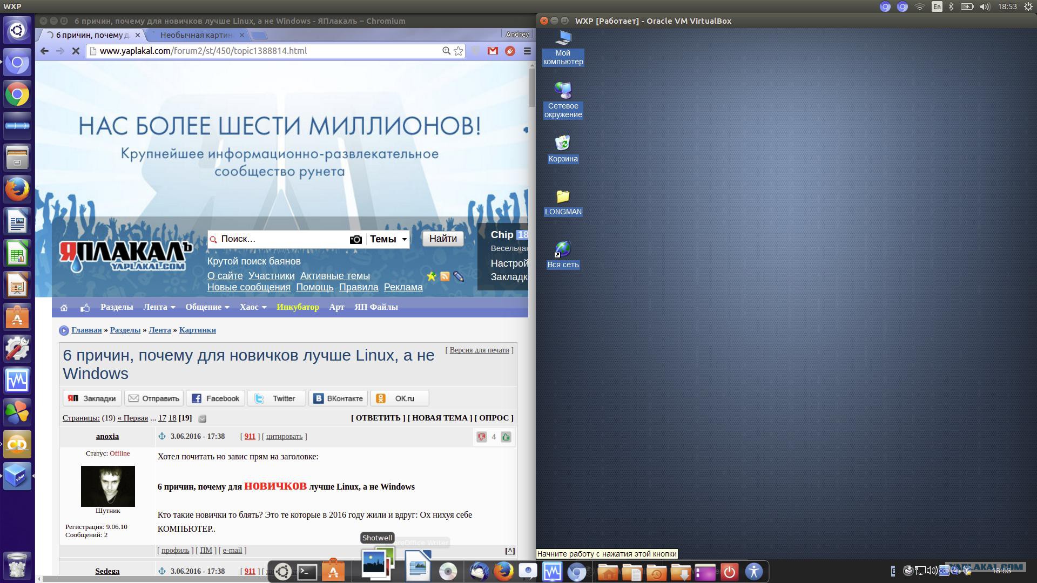Click the Найти search button
The width and height of the screenshot is (1037, 583).
(x=443, y=239)
